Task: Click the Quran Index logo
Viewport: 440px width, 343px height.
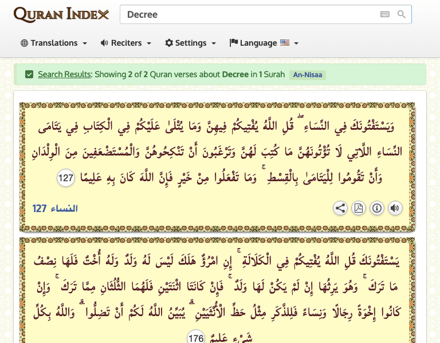Action: pos(61,14)
